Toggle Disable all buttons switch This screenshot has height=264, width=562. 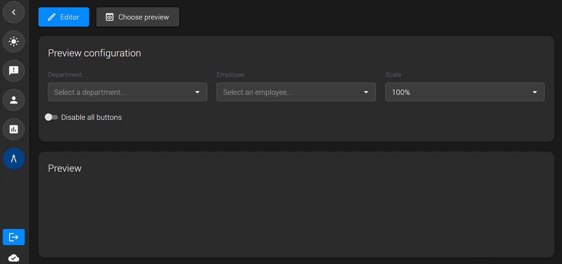click(x=51, y=117)
